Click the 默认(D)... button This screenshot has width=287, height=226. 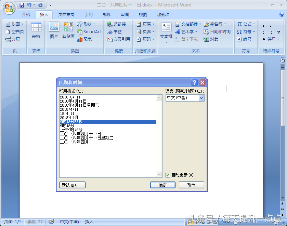(x=72, y=185)
